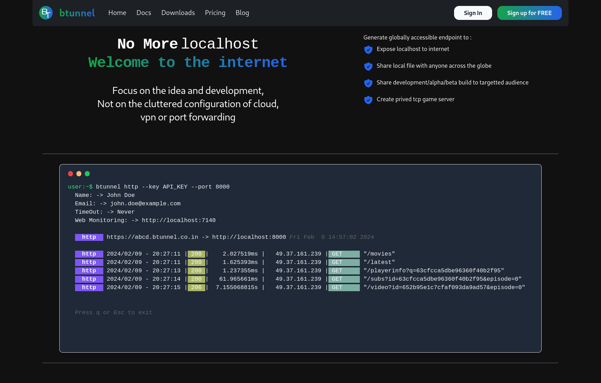Click the 'TimeOut: -> Never' line

(x=105, y=212)
